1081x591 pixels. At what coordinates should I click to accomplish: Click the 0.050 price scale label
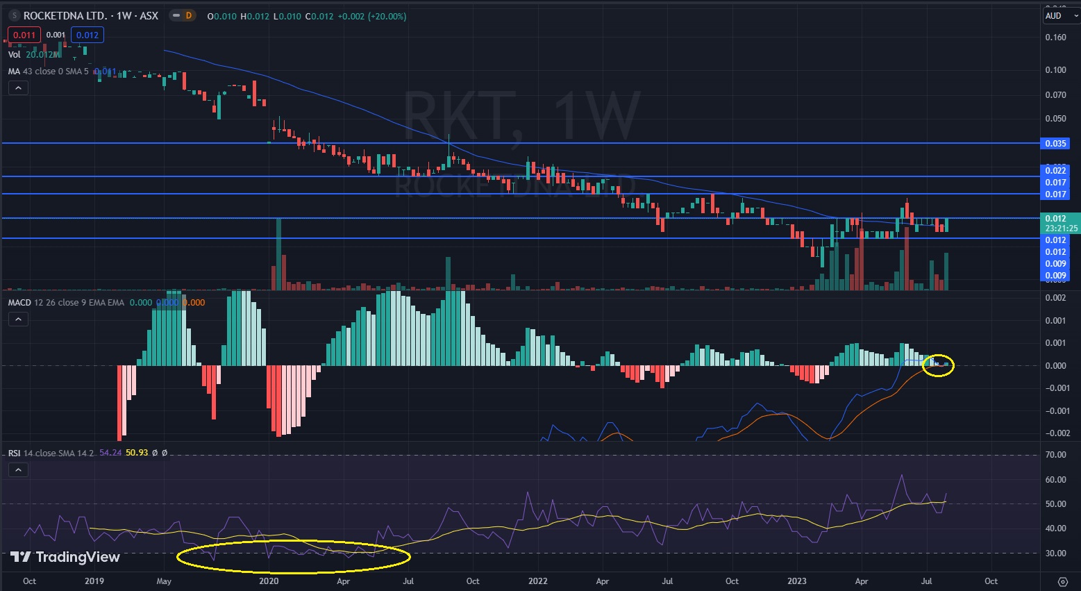pos(1055,119)
